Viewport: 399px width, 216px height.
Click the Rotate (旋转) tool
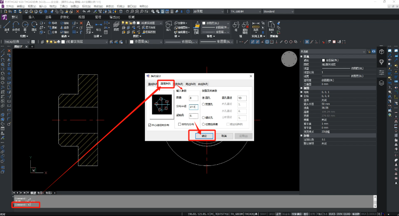tap(64, 23)
